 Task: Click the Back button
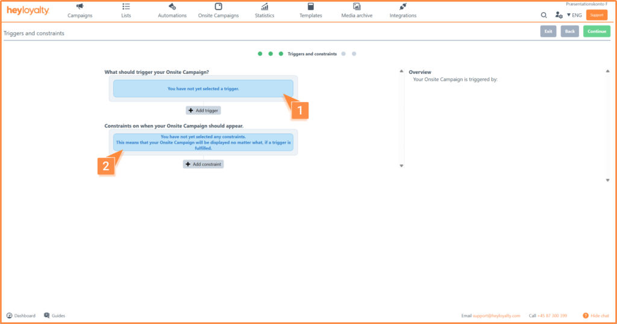coord(569,31)
